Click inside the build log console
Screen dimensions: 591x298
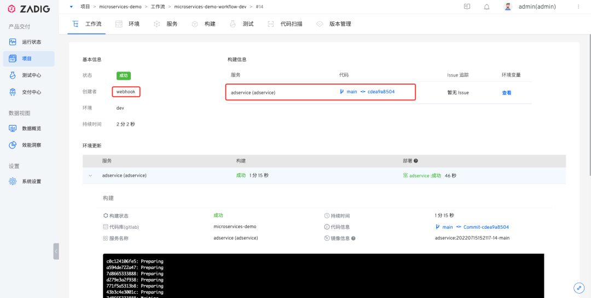point(323,276)
